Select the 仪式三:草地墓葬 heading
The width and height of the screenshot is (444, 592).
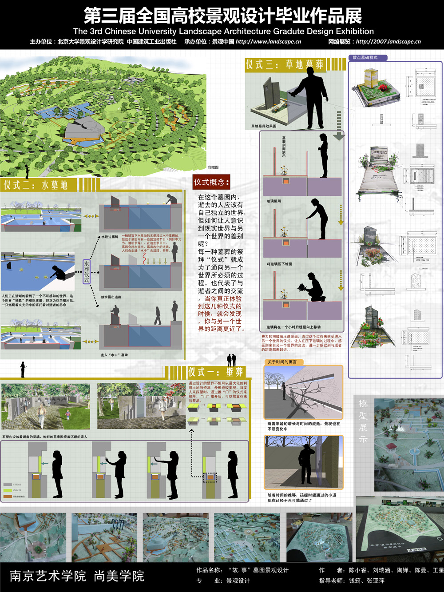pos(285,64)
